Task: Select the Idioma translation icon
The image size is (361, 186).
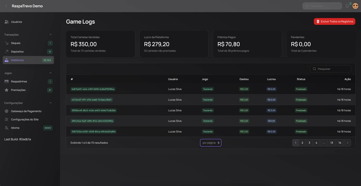Action: click(6, 127)
